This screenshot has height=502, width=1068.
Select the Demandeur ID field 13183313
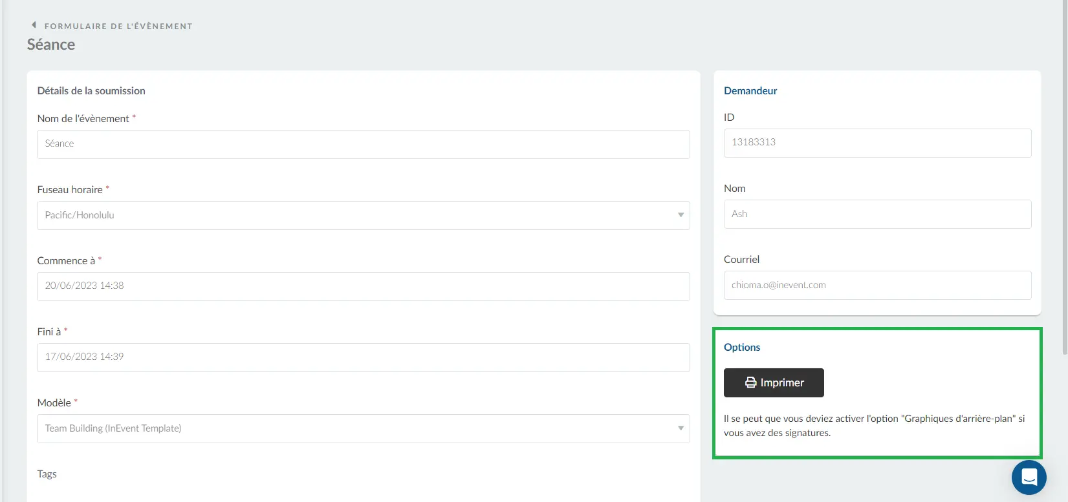877,143
